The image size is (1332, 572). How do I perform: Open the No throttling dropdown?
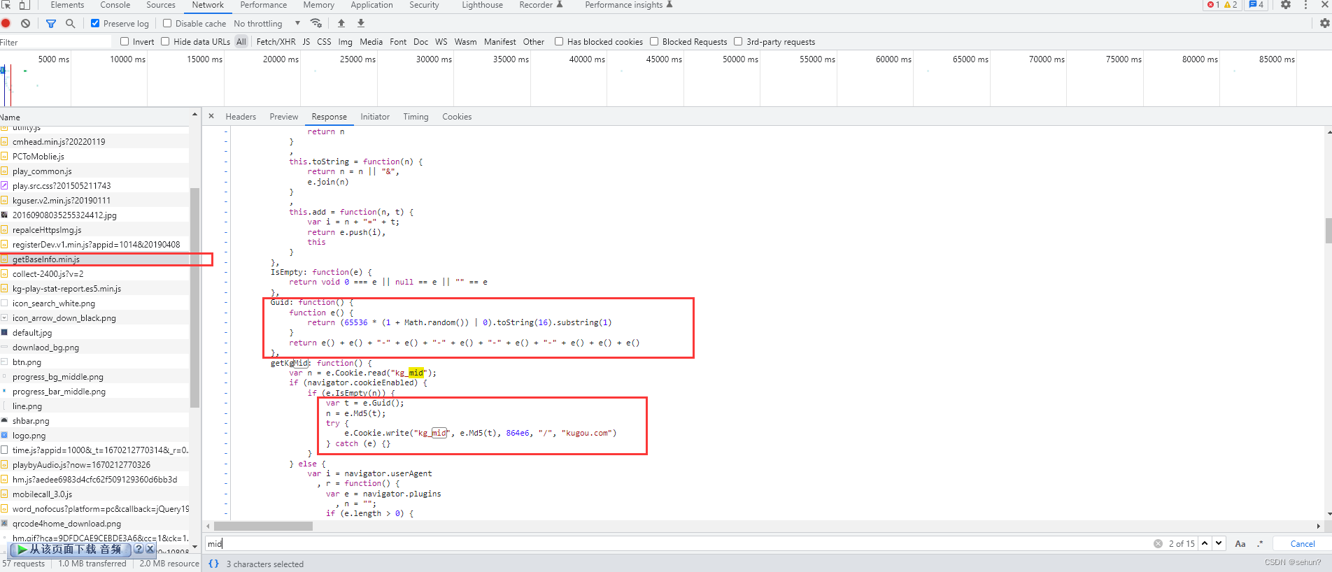click(267, 23)
